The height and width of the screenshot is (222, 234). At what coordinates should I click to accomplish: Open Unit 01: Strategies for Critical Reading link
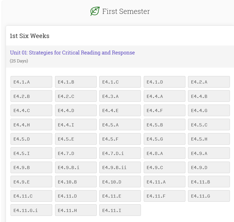tap(72, 53)
